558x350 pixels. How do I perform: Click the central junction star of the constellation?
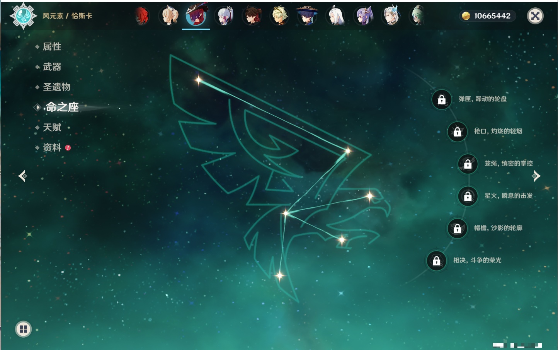pos(286,213)
